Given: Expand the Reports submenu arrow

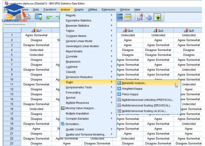Looking at the screenshot, I should [112, 15].
